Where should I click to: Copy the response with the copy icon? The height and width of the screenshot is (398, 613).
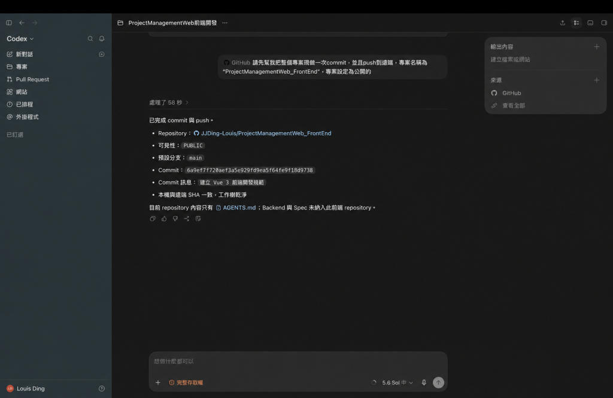pyautogui.click(x=153, y=218)
